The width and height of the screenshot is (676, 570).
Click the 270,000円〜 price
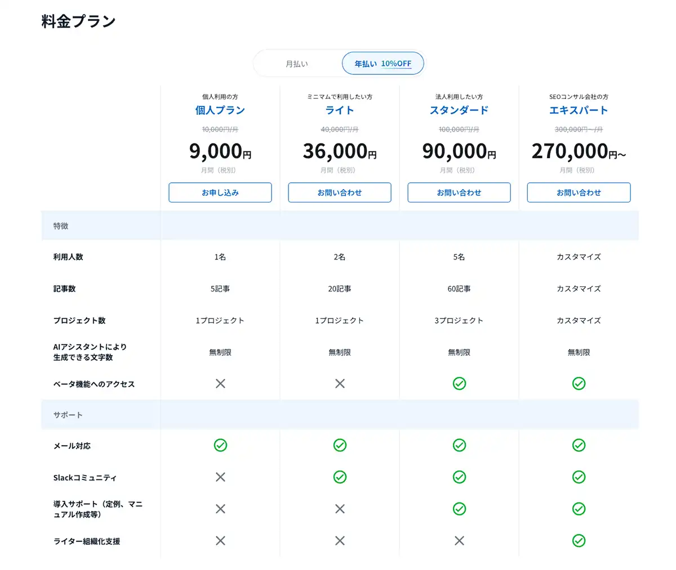tap(579, 151)
